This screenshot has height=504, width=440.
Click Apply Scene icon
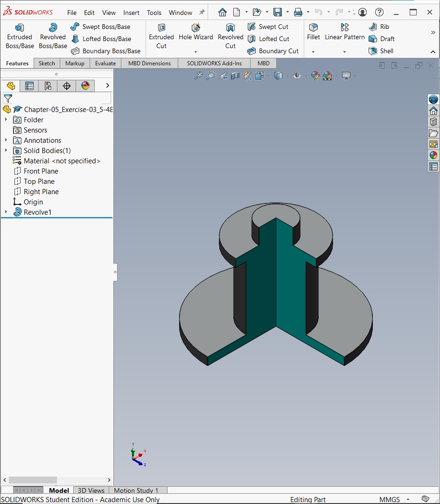pos(327,76)
